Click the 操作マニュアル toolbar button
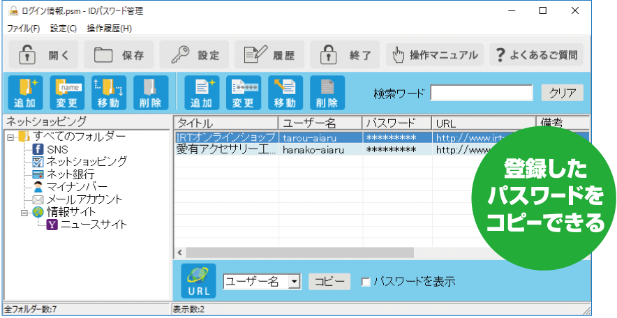The image size is (617, 318). click(x=436, y=54)
